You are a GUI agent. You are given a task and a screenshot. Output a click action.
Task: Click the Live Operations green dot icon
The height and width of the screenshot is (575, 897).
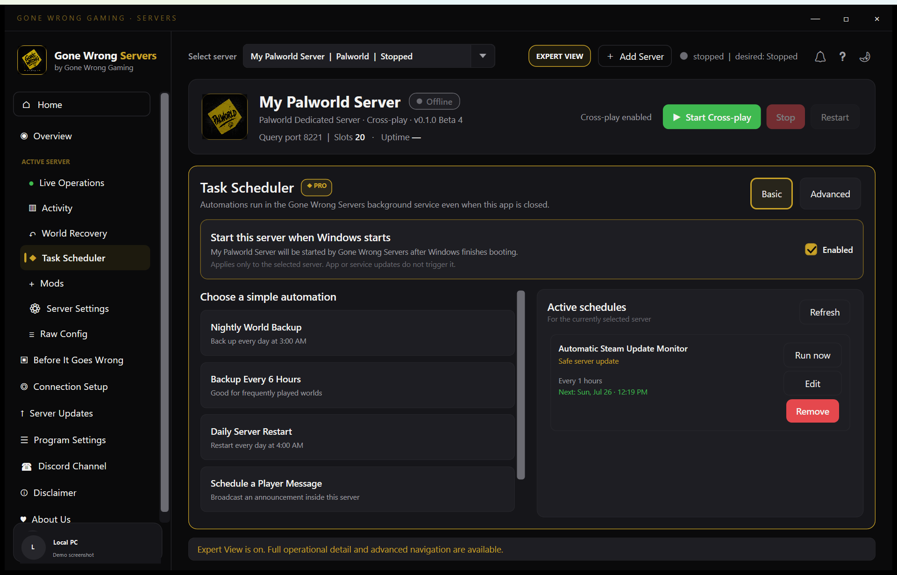(31, 183)
